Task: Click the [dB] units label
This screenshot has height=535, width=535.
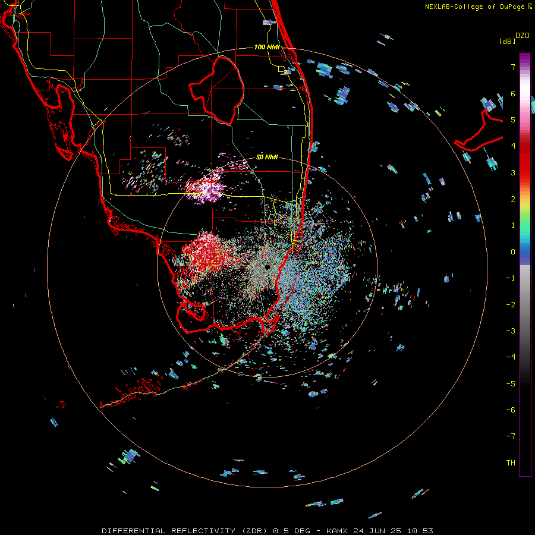Action: [x=507, y=42]
